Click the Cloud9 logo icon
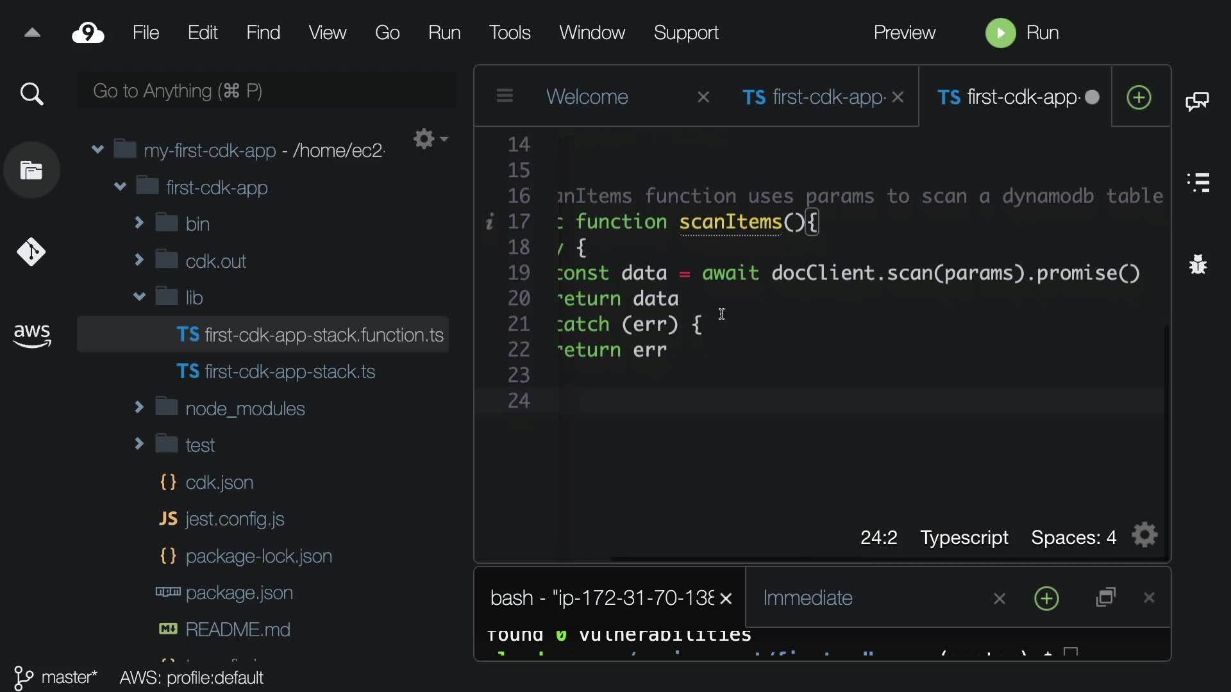Viewport: 1231px width, 692px height. [x=88, y=33]
